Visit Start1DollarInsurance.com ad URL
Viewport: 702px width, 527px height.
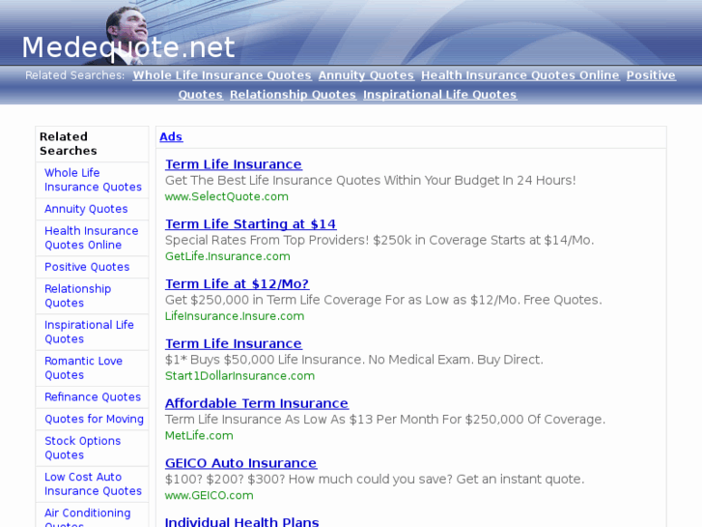pos(240,376)
